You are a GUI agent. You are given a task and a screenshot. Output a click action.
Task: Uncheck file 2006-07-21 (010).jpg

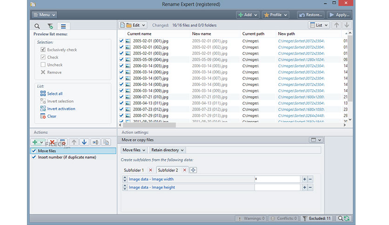pos(121,97)
